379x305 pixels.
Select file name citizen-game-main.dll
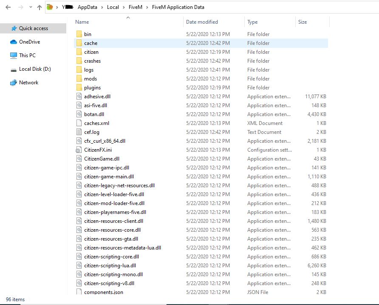point(109,177)
